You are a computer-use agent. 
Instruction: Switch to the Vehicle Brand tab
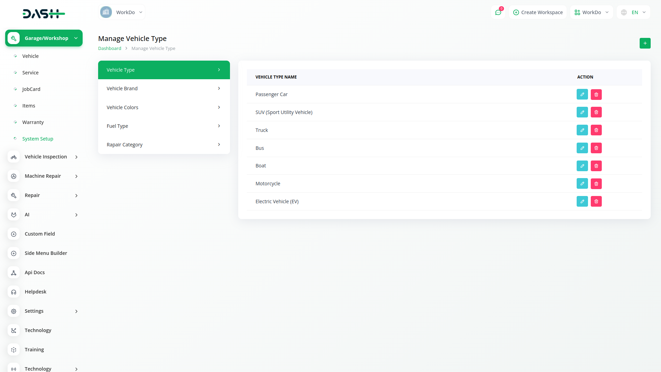pos(164,89)
